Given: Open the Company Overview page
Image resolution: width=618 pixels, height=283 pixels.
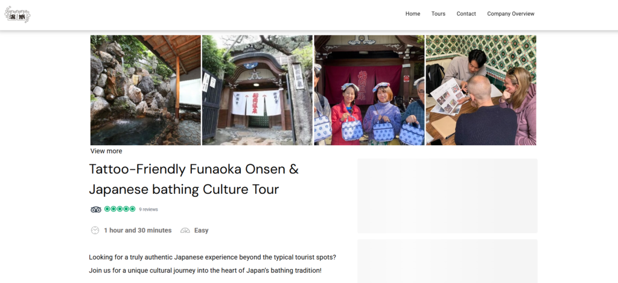Looking at the screenshot, I should (511, 14).
